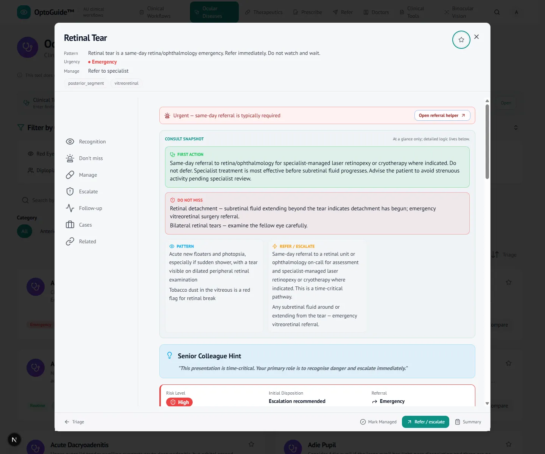This screenshot has height=454, width=545.
Task: Go to the Manage section via its pill icon
Action: click(70, 175)
